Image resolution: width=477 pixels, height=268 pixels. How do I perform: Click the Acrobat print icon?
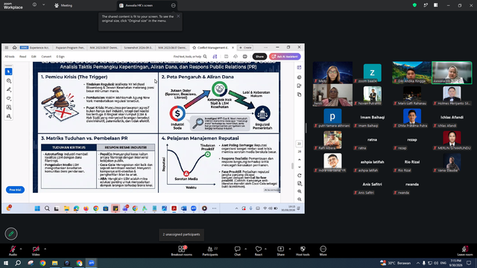click(x=245, y=57)
